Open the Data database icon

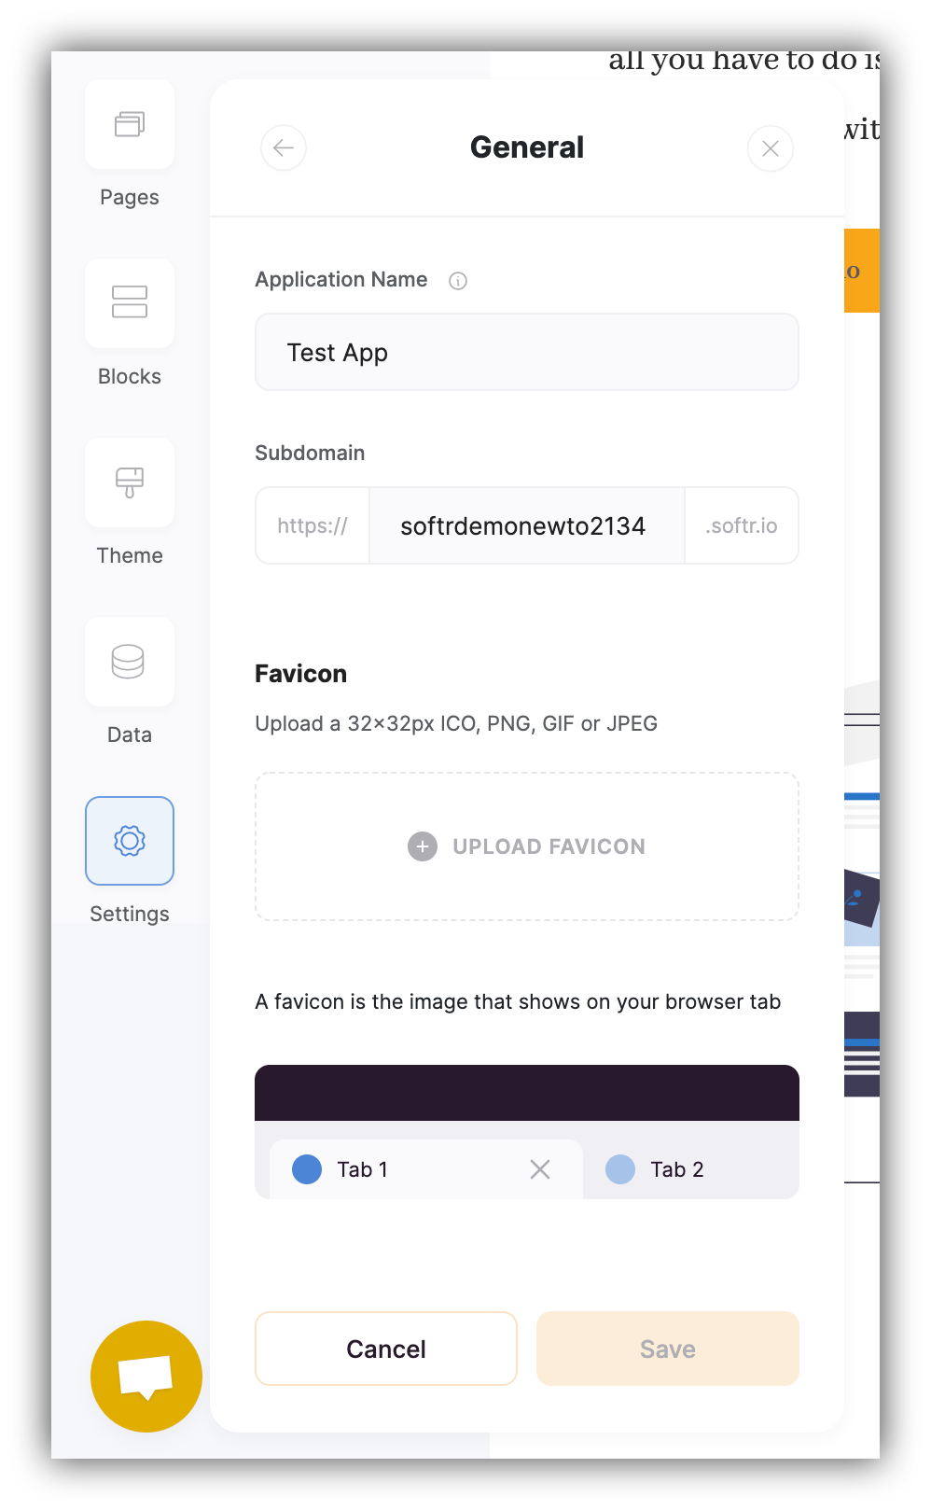tap(130, 662)
